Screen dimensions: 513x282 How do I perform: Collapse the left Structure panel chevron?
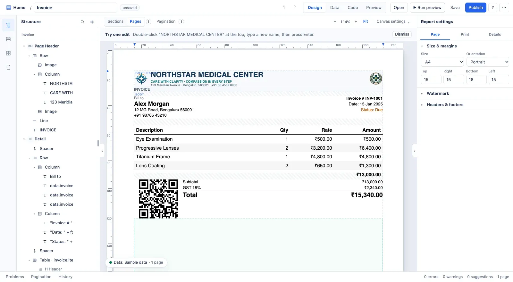(102, 151)
